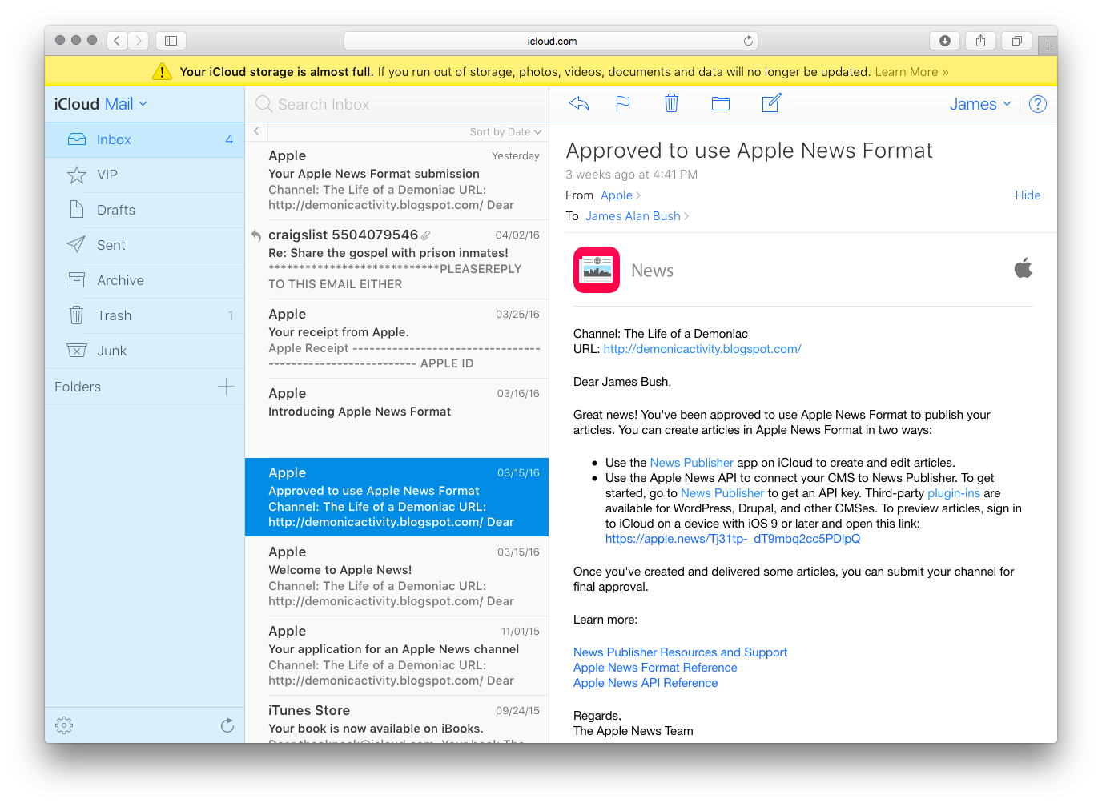
Task: Refresh mailbox with circular arrow in sidebar
Action: tap(227, 725)
